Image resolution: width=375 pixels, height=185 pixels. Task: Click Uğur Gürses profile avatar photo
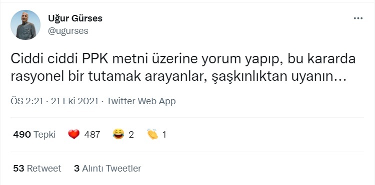coord(25,25)
